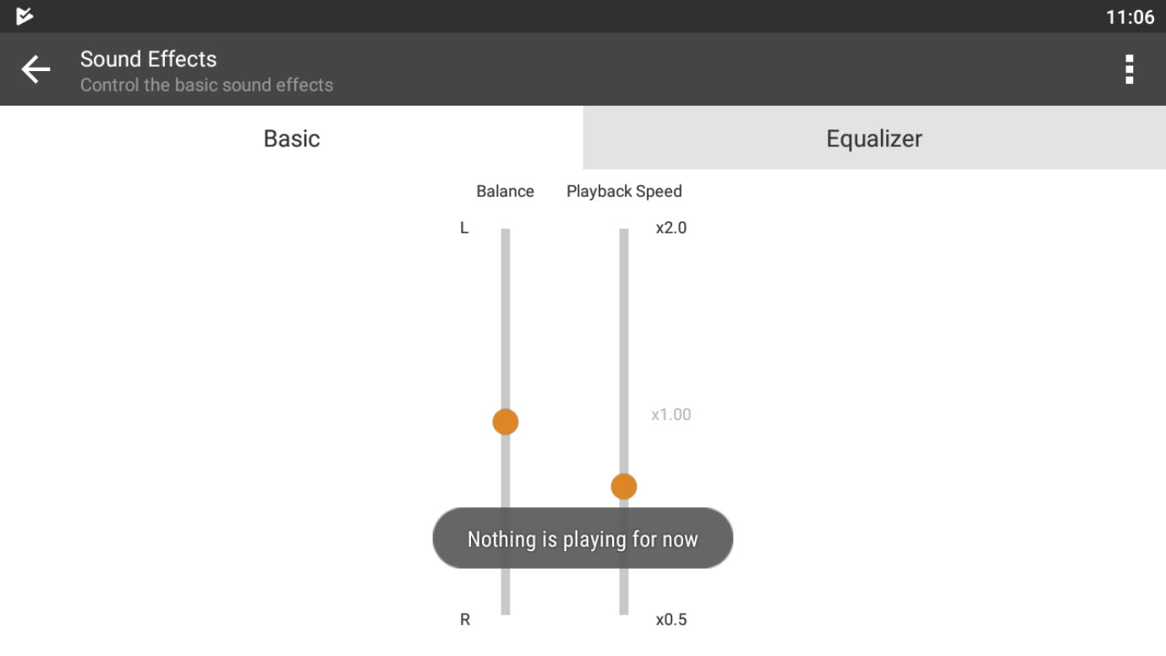Open the three-dot overflow menu

pos(1129,69)
